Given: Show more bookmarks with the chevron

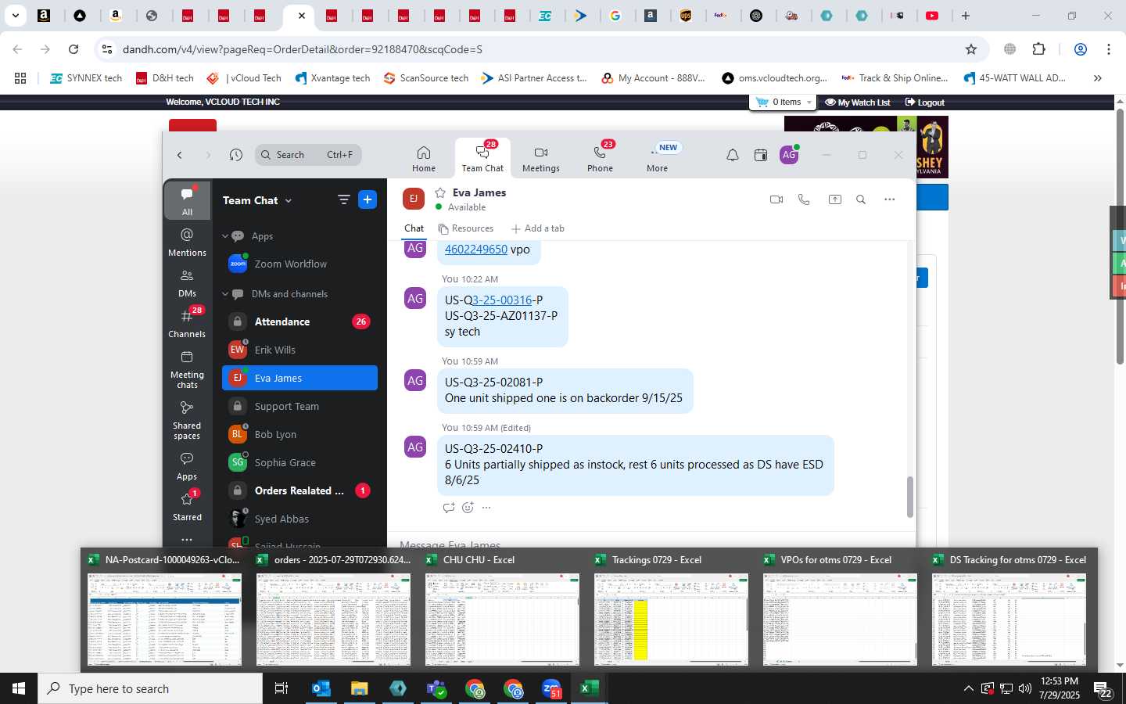Looking at the screenshot, I should pos(1097,78).
